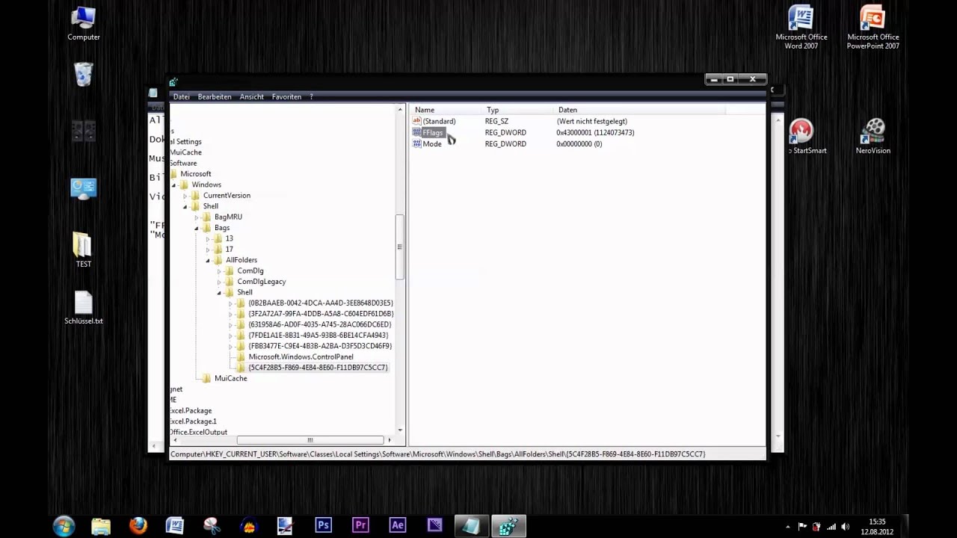
Task: Open the Premiere Pro taskbar icon
Action: tap(360, 525)
